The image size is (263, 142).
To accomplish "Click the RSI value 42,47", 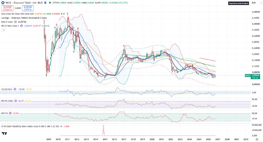I will click(21, 101).
